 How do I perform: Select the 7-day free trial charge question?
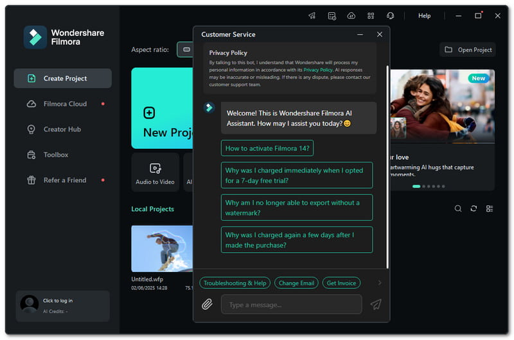pyautogui.click(x=297, y=175)
